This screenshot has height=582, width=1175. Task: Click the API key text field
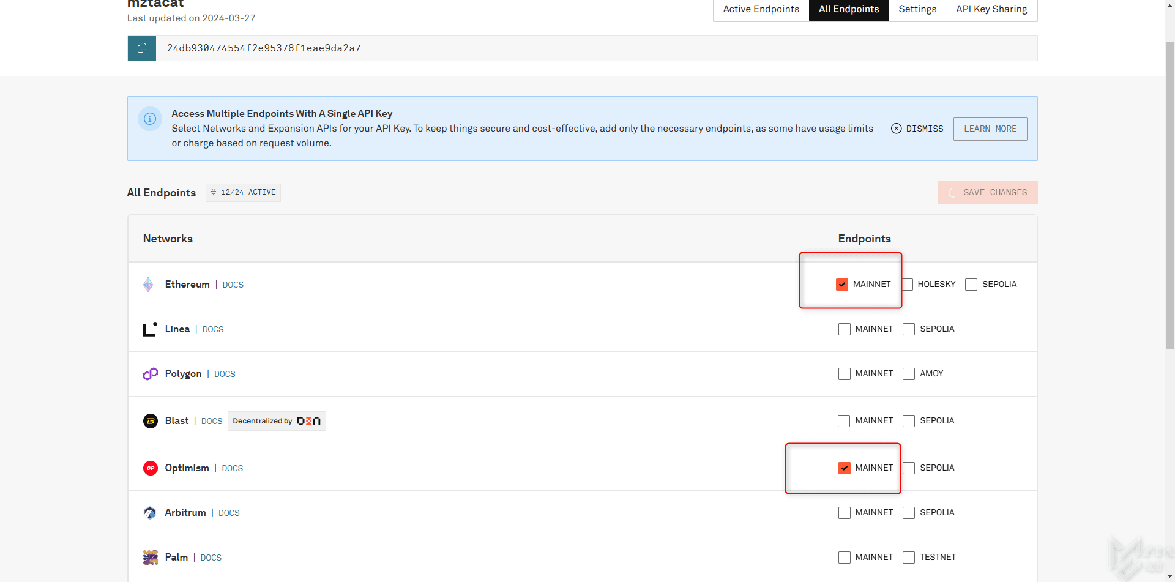pos(596,48)
